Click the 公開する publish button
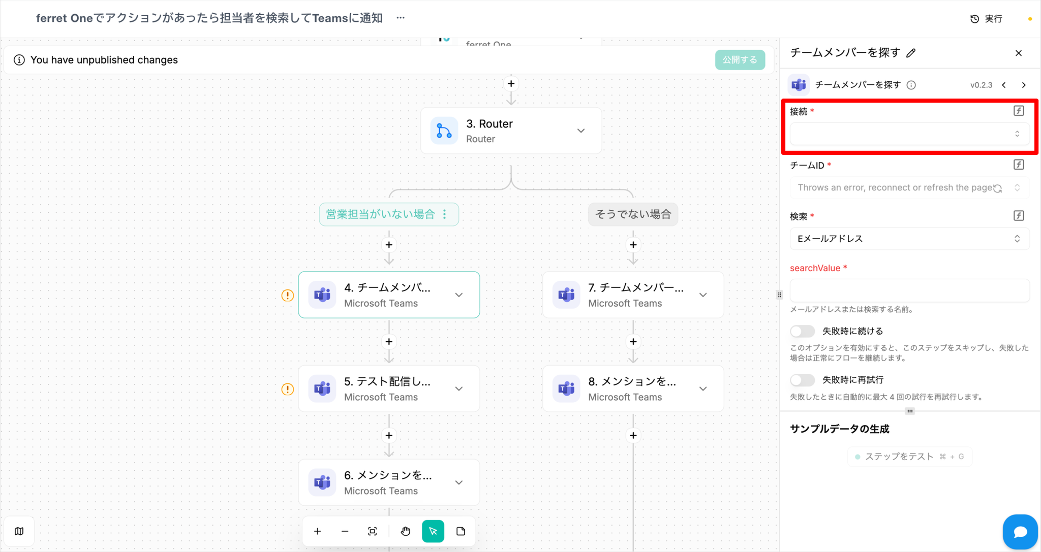The width and height of the screenshot is (1041, 552). (740, 60)
